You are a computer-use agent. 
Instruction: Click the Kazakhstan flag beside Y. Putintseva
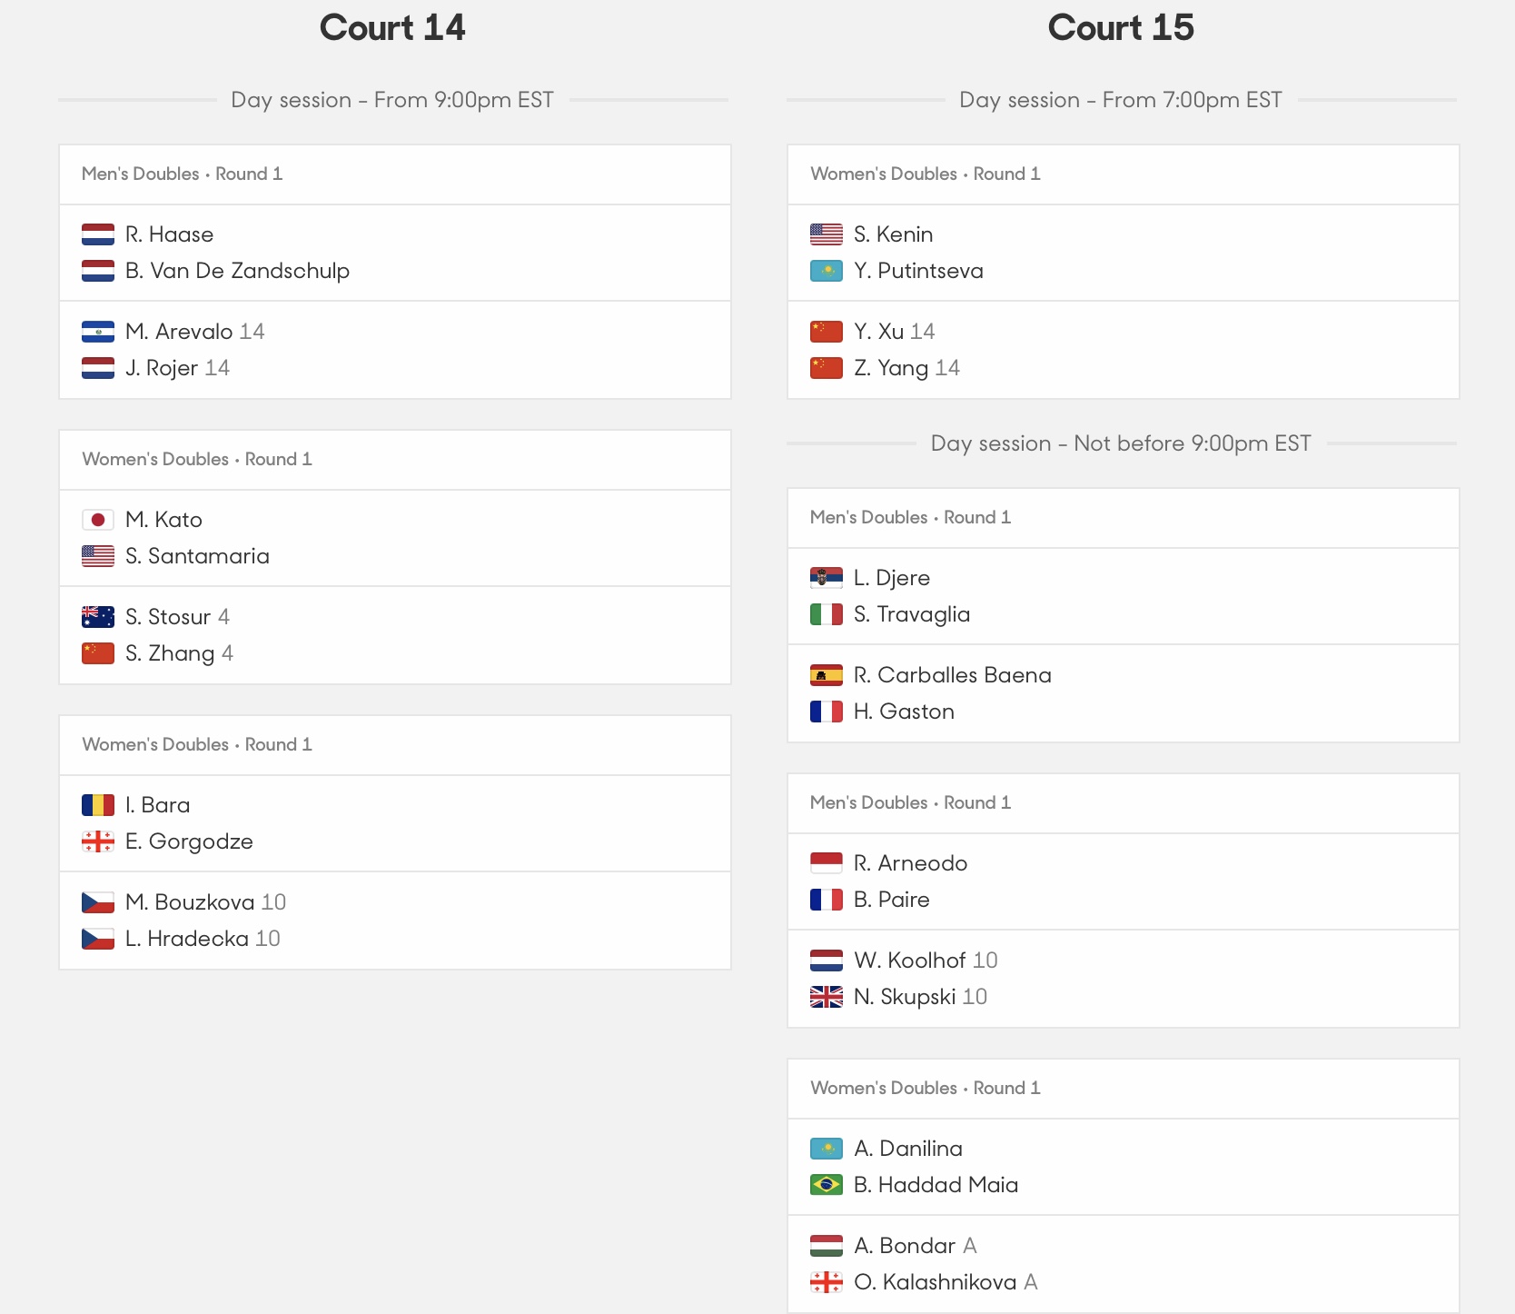pyautogui.click(x=827, y=271)
